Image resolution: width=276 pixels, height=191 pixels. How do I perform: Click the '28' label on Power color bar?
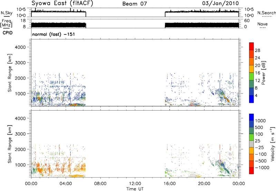(x=257, y=50)
